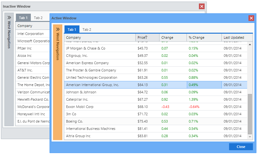Viewport: 258px width, 154px height.
Task: Switch to Tab 2 in Inactive Window
Action: coord(38,18)
